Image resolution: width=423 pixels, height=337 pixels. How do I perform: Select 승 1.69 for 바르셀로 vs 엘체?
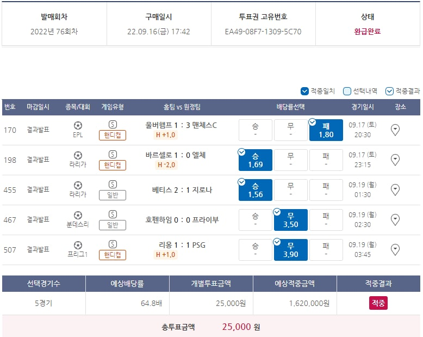(256, 160)
